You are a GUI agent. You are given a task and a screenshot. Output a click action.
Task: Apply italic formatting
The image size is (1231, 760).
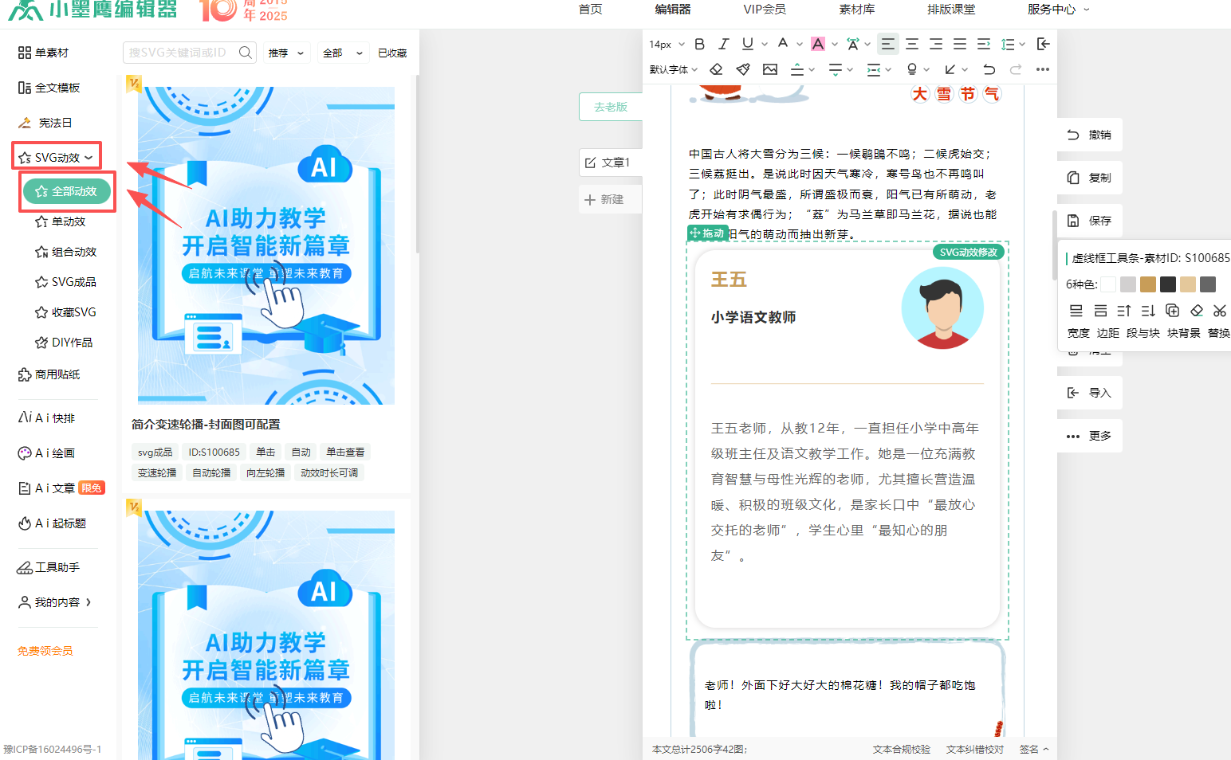pyautogui.click(x=723, y=44)
